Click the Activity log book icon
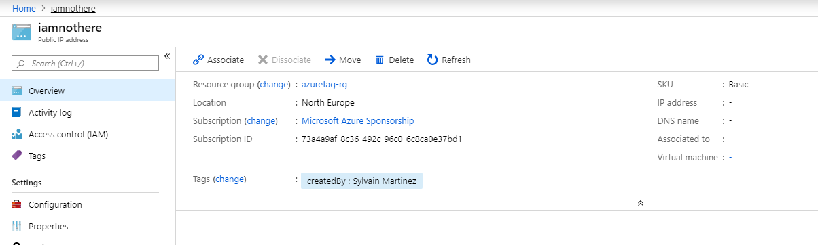 [x=17, y=112]
